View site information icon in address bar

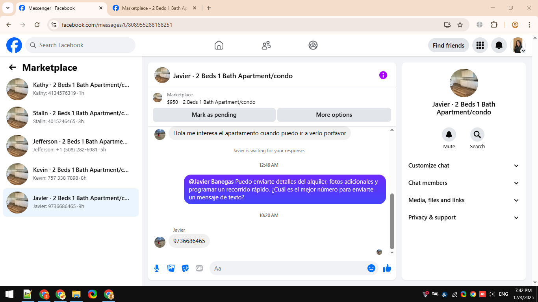pos(54,25)
